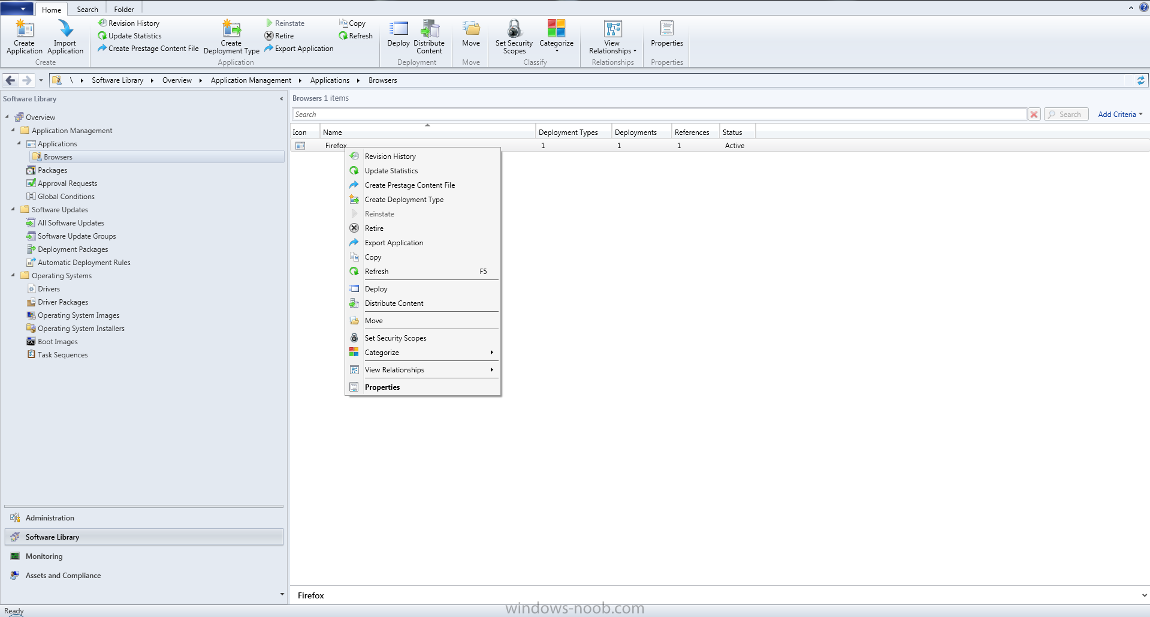Click the Import Application ribbon icon
This screenshot has width=1150, height=617.
pos(65,37)
